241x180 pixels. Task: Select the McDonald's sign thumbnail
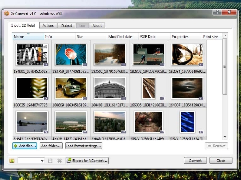[x=32, y=55]
